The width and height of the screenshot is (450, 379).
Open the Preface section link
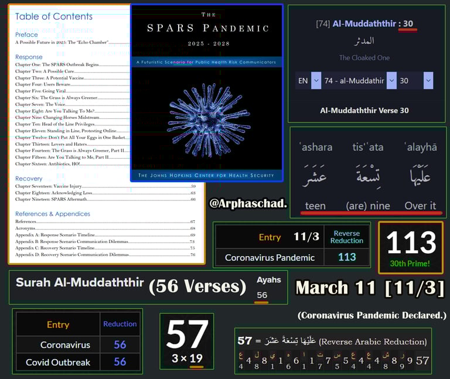pyautogui.click(x=26, y=35)
